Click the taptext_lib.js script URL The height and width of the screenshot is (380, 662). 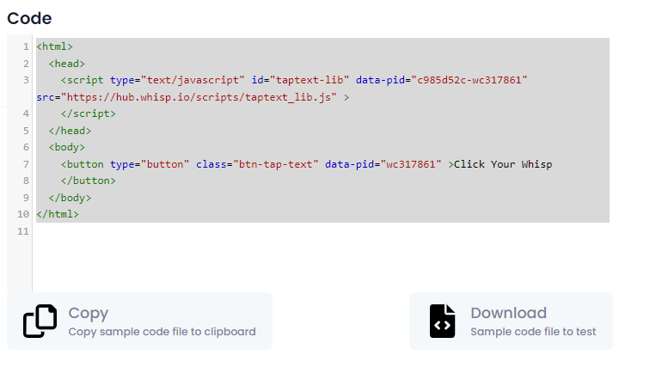199,97
